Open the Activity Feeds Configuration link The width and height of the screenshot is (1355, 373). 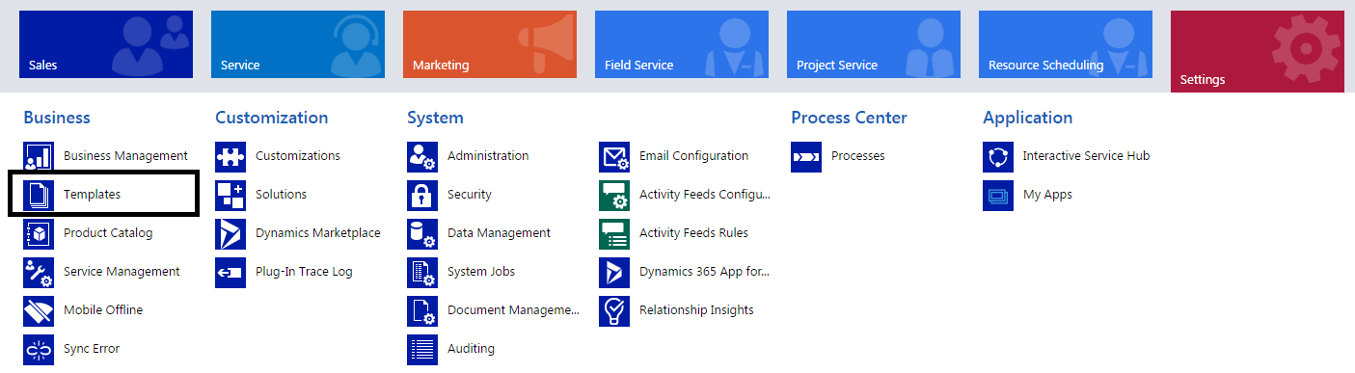(705, 195)
